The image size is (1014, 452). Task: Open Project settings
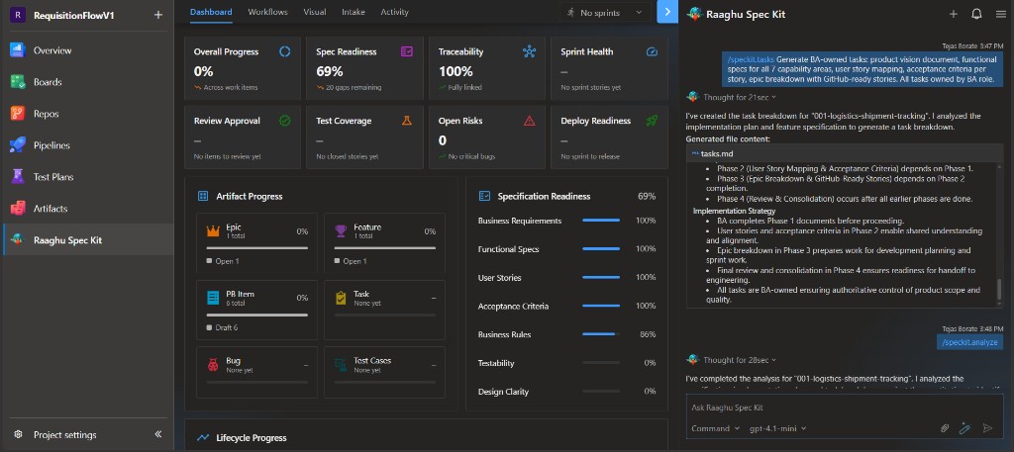pyautogui.click(x=64, y=434)
